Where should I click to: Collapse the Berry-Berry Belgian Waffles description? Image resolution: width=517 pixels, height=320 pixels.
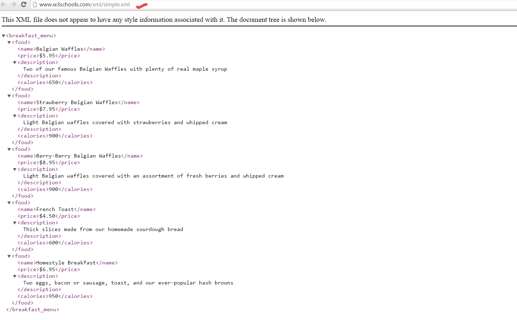[x=14, y=169]
